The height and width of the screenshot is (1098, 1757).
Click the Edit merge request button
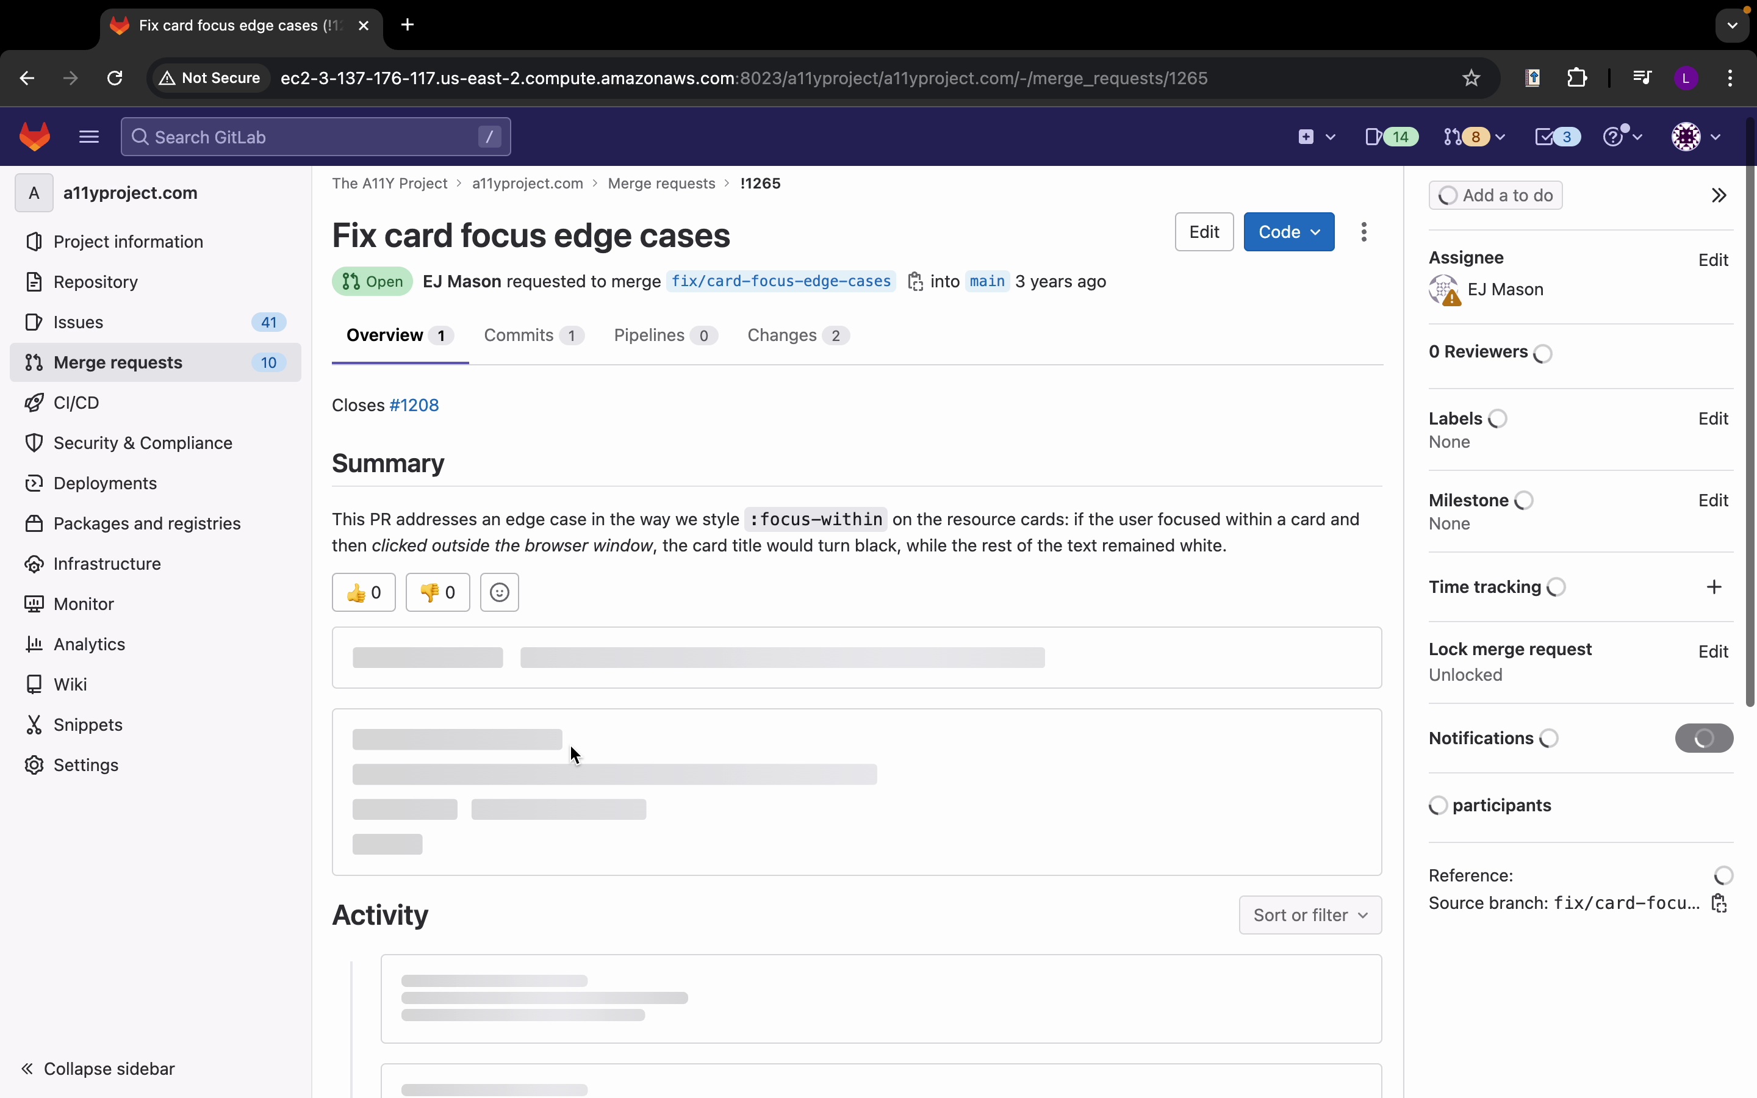pos(1204,232)
